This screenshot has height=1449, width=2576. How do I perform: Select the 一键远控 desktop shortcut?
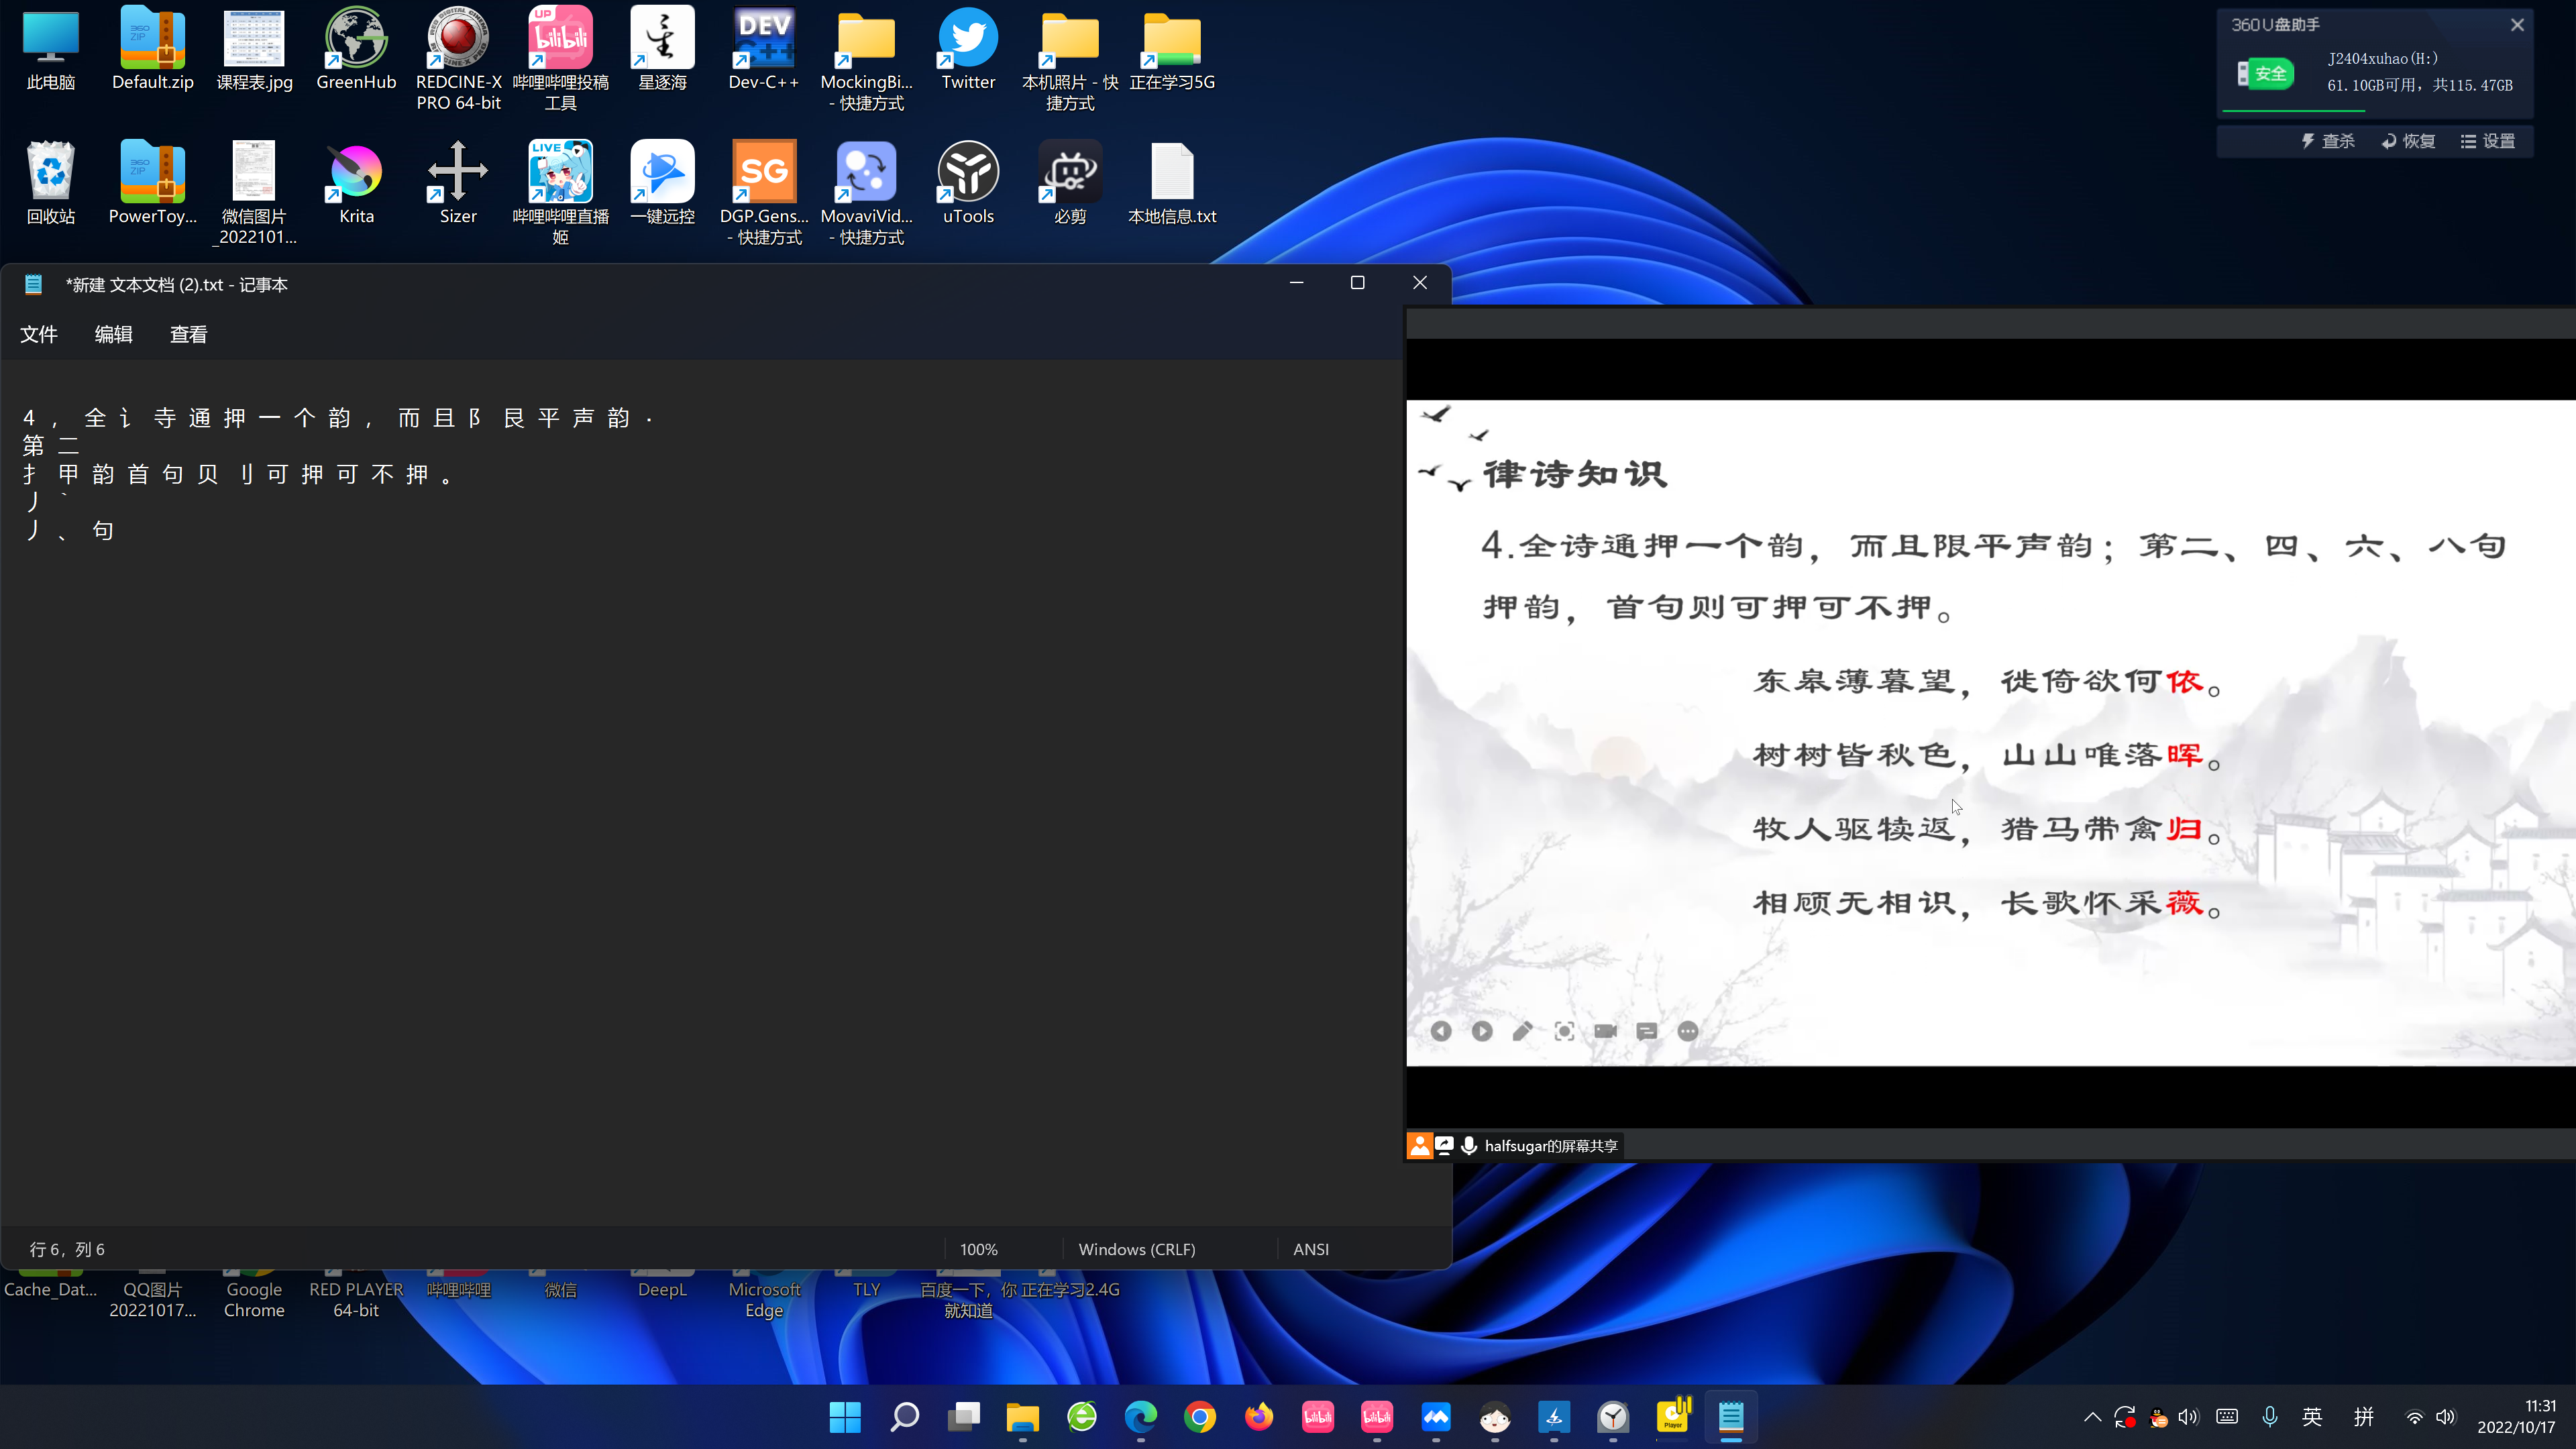coord(662,184)
